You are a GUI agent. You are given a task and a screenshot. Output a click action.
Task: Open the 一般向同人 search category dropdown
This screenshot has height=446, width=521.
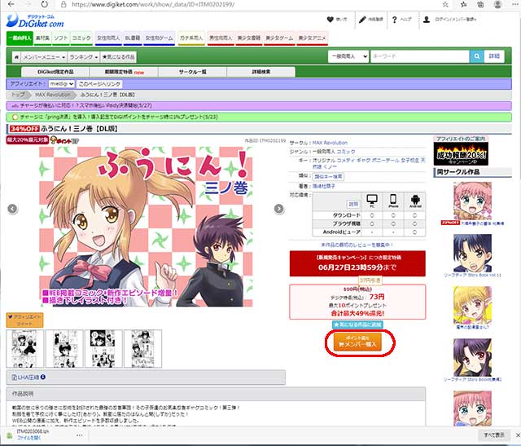(348, 56)
